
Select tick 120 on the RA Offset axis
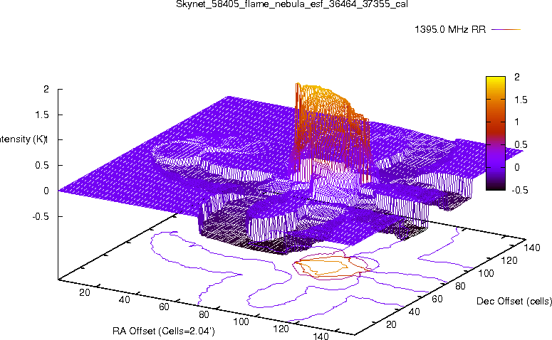coord(281,329)
